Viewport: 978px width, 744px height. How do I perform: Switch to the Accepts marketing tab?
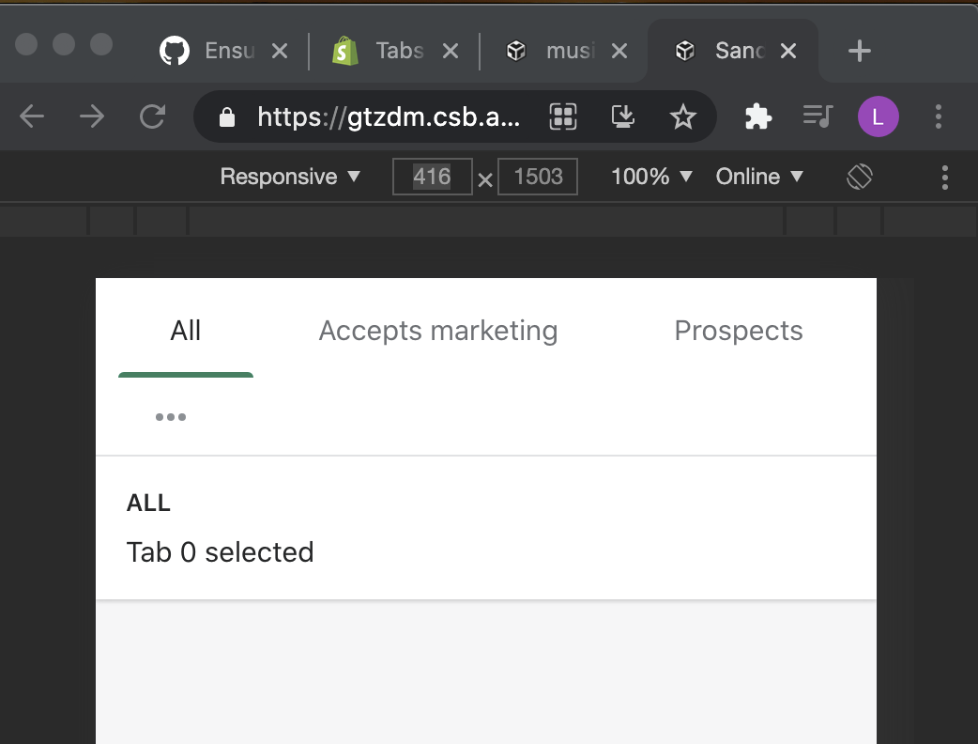point(438,331)
